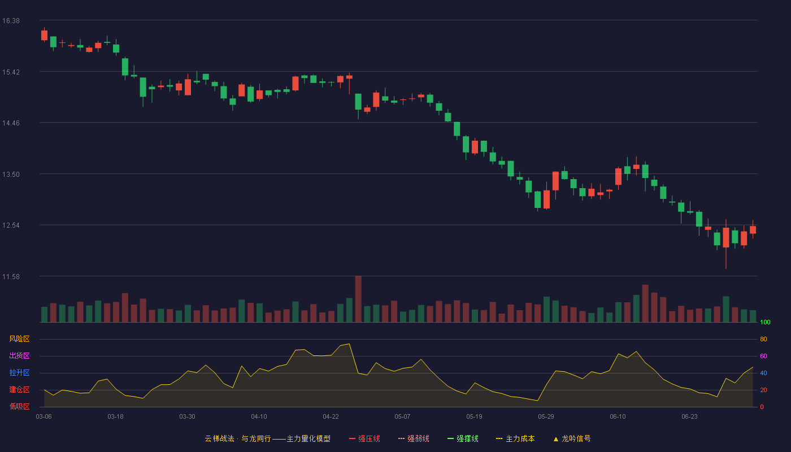The width and height of the screenshot is (791, 452).
Task: Click the 低吸区 zone label
Action: [19, 407]
